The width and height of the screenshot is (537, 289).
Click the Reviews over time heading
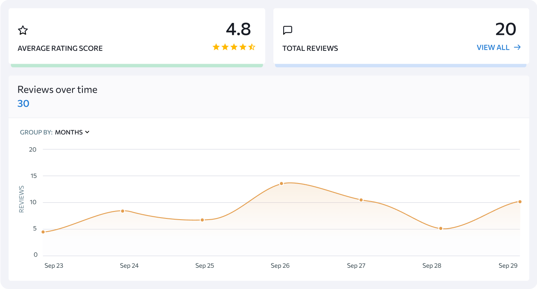point(57,89)
